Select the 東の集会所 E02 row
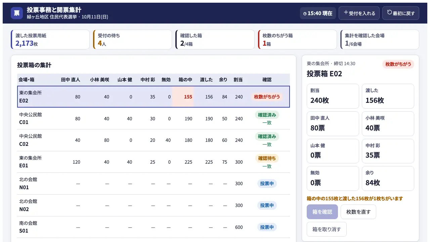430x242 pixels. [154, 97]
